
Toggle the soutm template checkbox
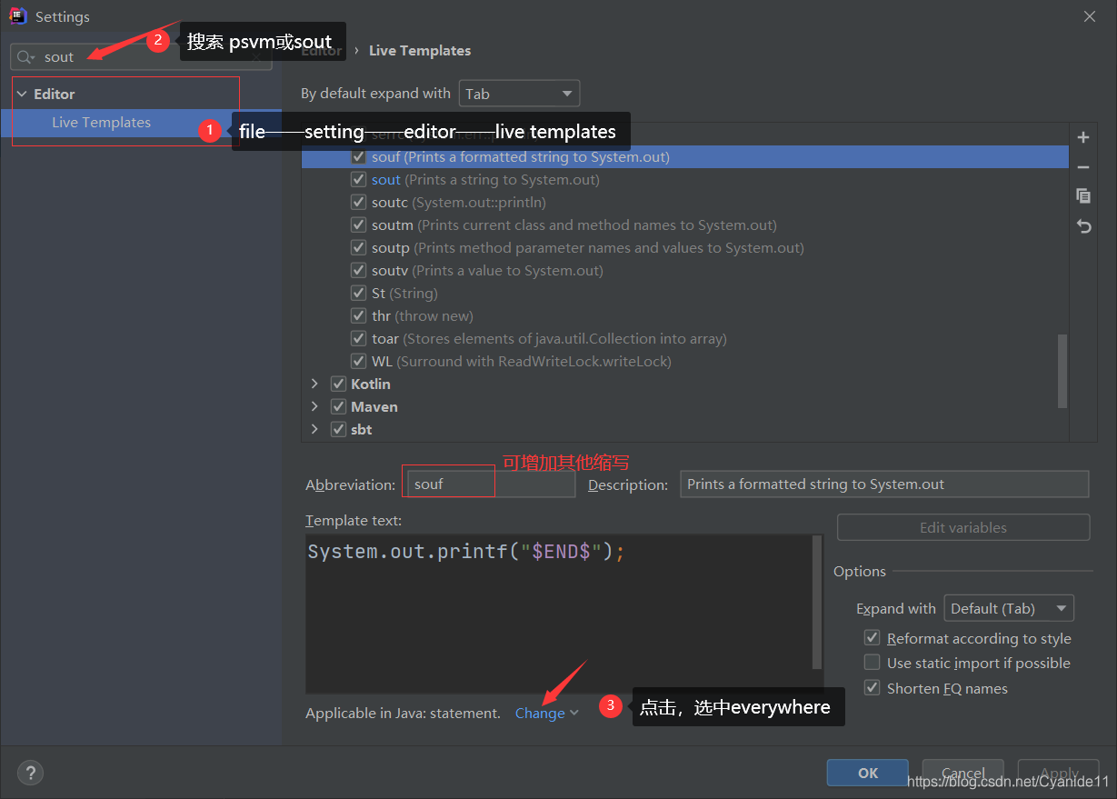pos(358,225)
